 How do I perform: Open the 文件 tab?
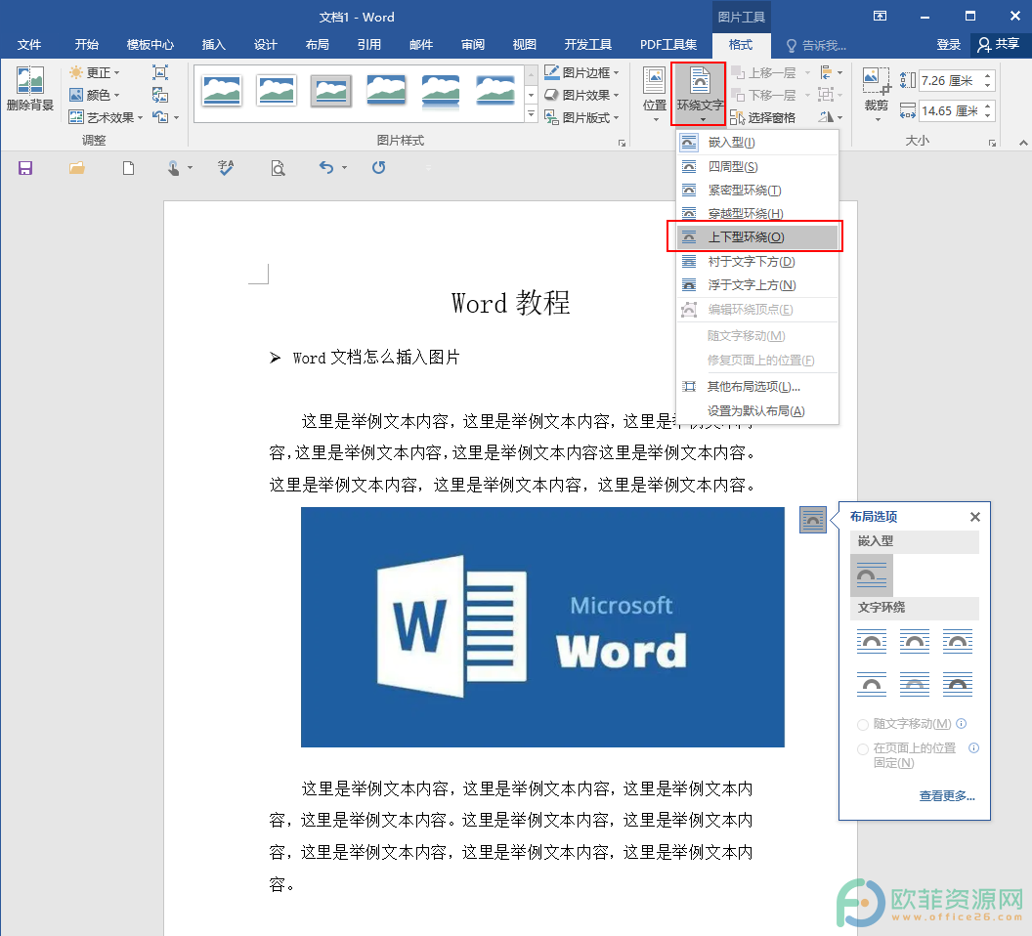coord(29,45)
